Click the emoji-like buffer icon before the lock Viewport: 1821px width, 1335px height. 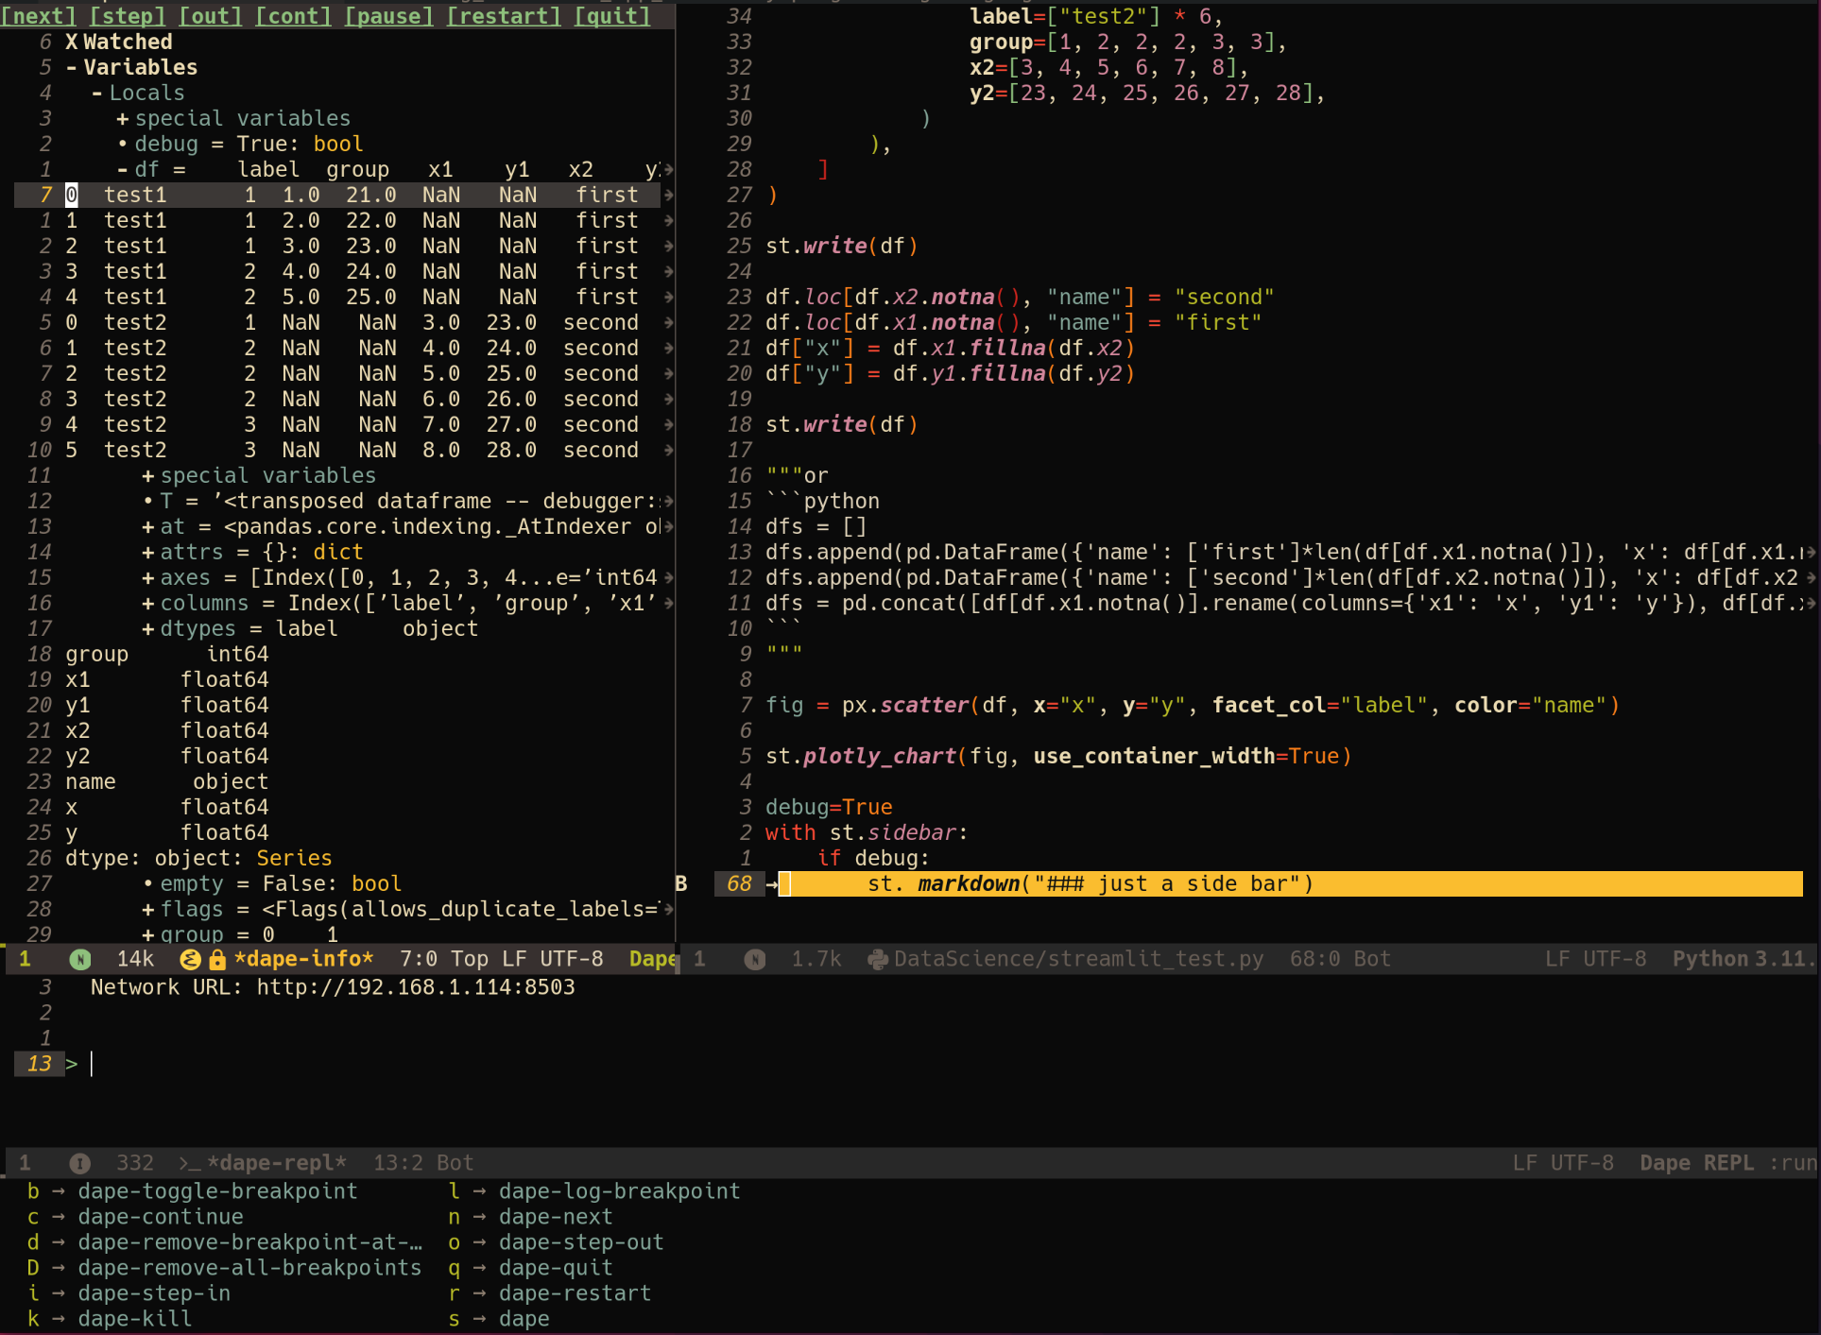point(190,959)
